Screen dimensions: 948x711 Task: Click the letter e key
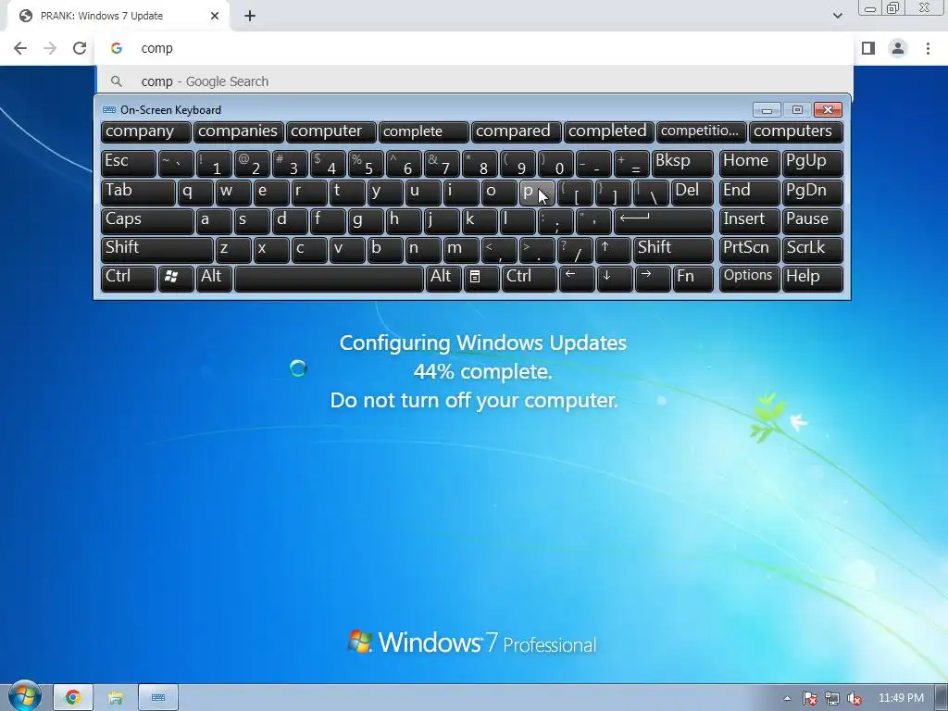tap(271, 193)
